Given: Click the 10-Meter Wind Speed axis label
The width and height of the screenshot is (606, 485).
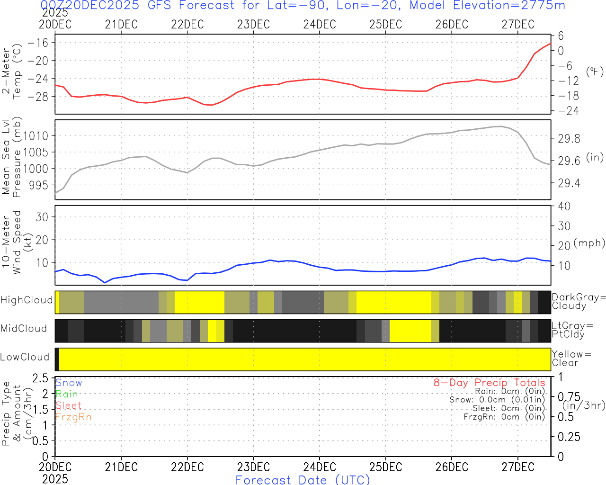Looking at the screenshot, I should tap(11, 242).
